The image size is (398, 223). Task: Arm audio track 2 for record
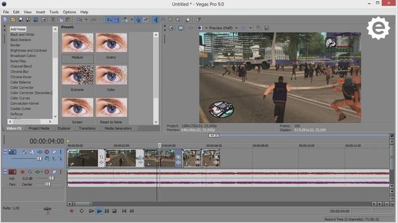click(22, 172)
